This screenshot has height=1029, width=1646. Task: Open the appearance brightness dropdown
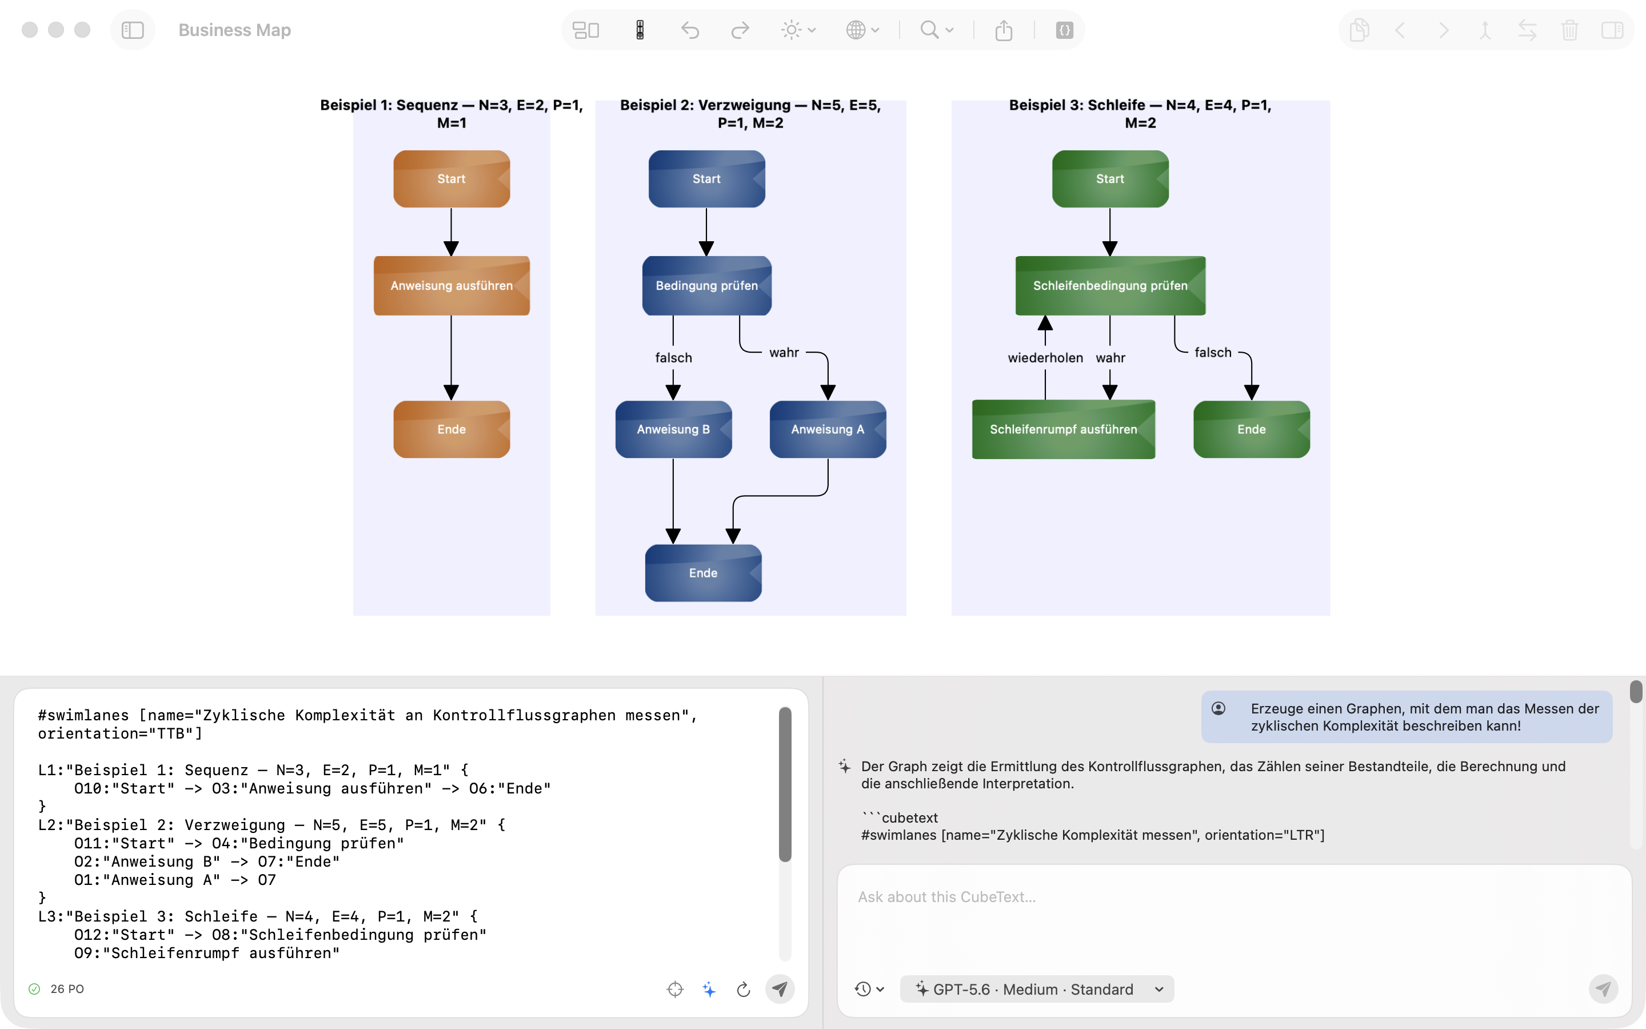coord(798,30)
